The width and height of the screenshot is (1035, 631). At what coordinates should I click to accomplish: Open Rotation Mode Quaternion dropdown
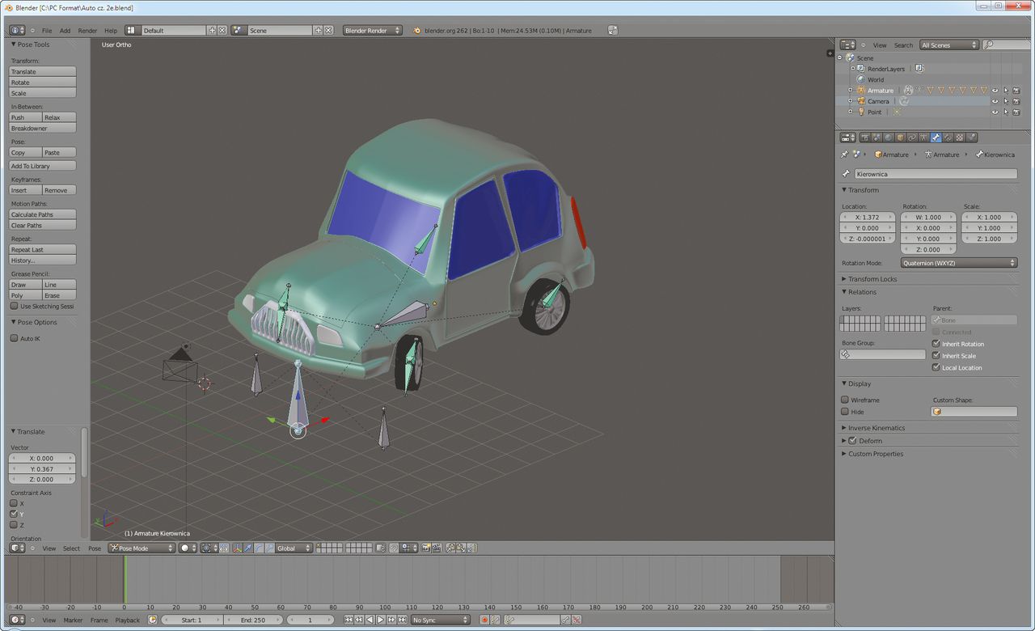(x=959, y=263)
